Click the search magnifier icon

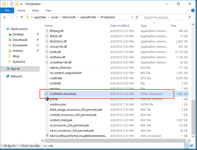[190, 17]
